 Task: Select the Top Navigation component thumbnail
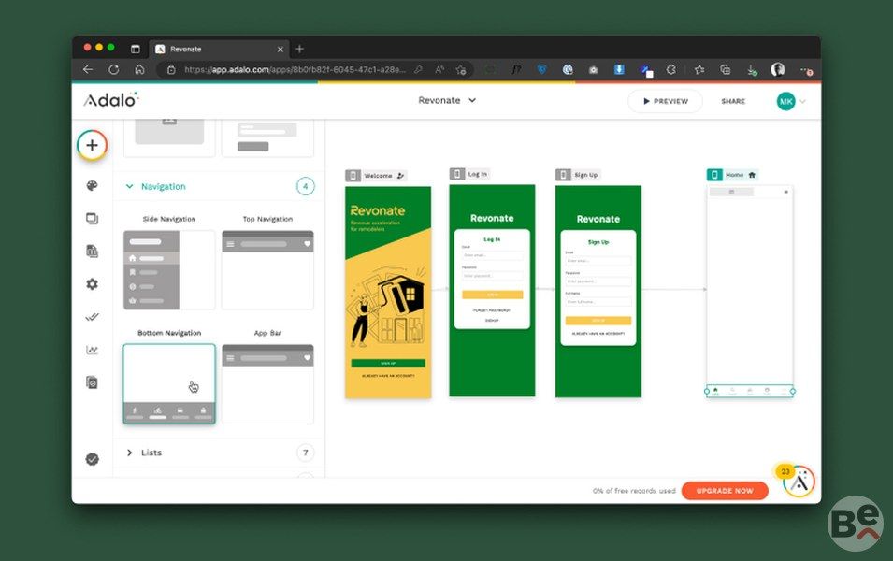pos(267,270)
